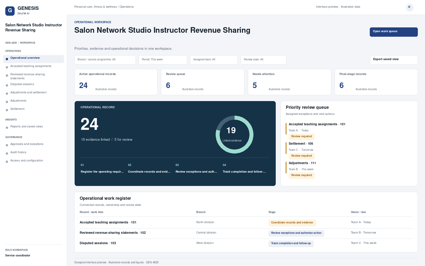Open the Review state filter

[263, 60]
